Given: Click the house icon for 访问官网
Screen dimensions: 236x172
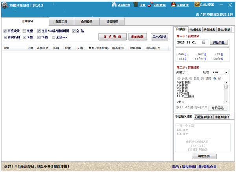Looking at the screenshot, I should (x=114, y=4).
